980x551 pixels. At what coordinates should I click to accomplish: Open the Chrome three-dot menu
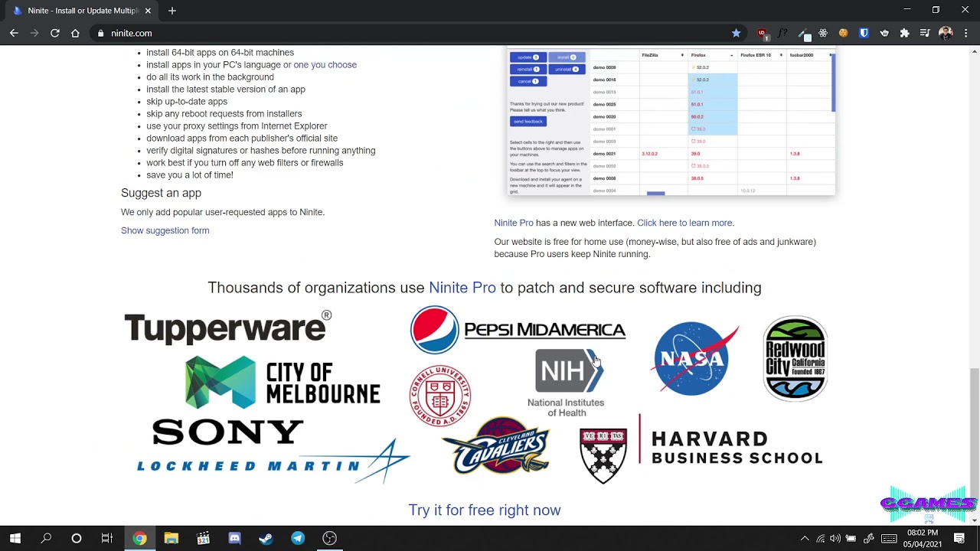[x=966, y=33]
